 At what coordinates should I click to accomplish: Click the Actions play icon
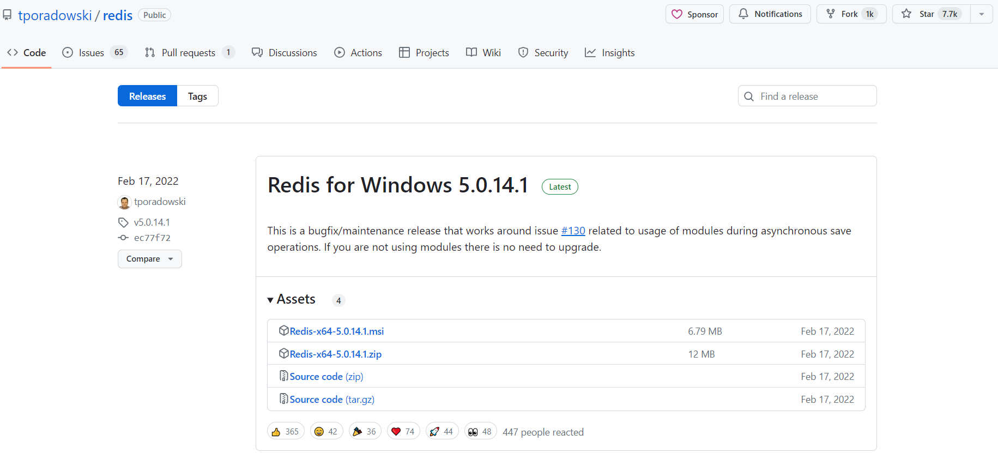point(340,52)
